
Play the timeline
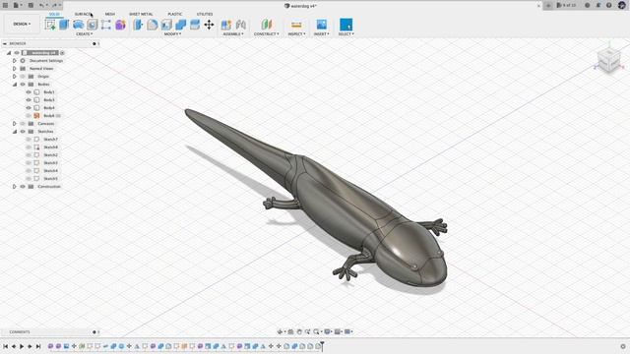click(x=22, y=346)
